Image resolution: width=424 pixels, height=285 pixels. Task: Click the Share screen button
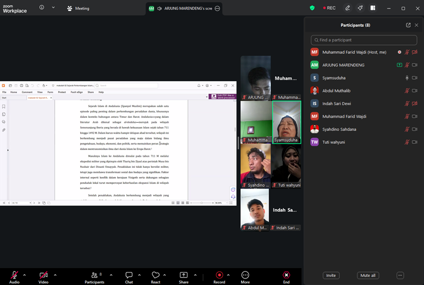184,277
